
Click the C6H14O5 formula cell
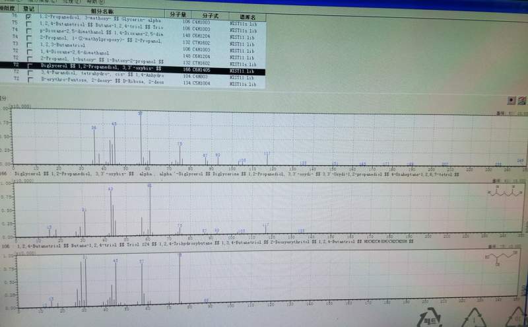(201, 70)
